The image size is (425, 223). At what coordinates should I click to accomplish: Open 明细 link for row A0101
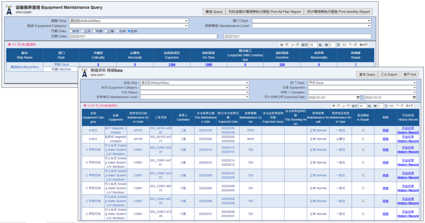click(x=386, y=130)
